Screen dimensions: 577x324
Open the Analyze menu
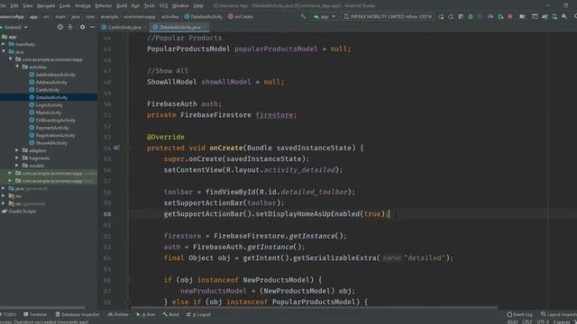(82, 5)
